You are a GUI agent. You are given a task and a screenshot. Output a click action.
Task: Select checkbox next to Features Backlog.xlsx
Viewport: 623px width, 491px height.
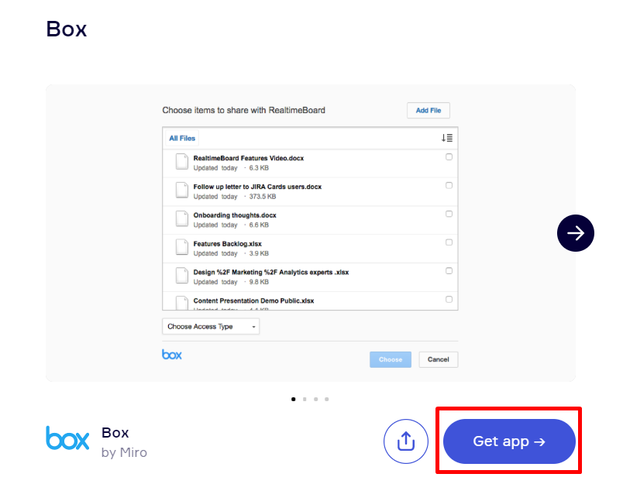click(449, 242)
